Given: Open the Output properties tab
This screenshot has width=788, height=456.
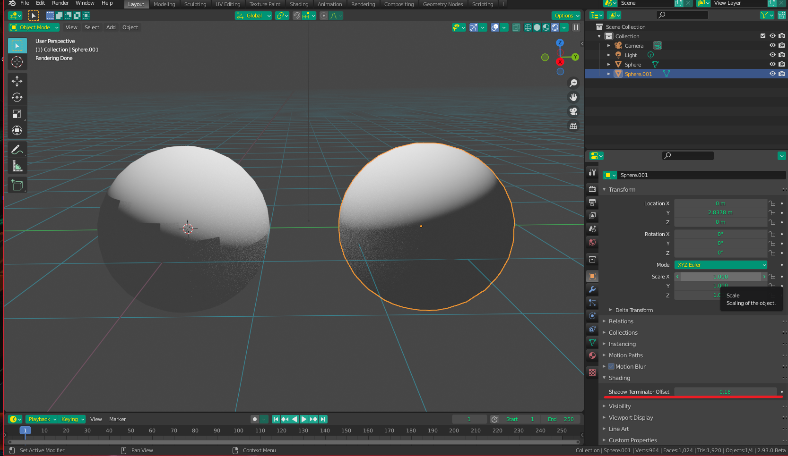Looking at the screenshot, I should coord(592,202).
